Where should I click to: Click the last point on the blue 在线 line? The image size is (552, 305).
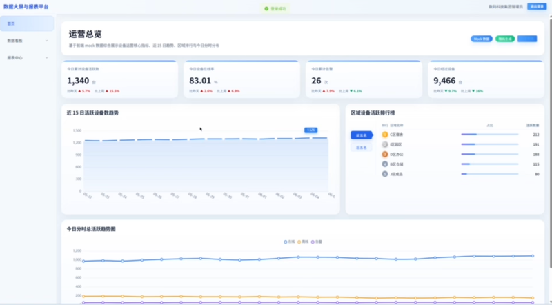533,256
